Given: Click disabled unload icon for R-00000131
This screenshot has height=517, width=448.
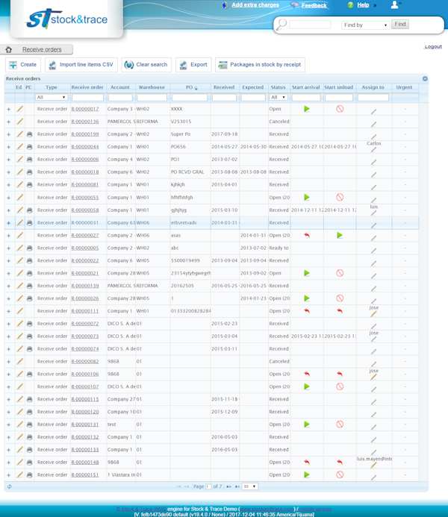Looking at the screenshot, I should 340,424.
